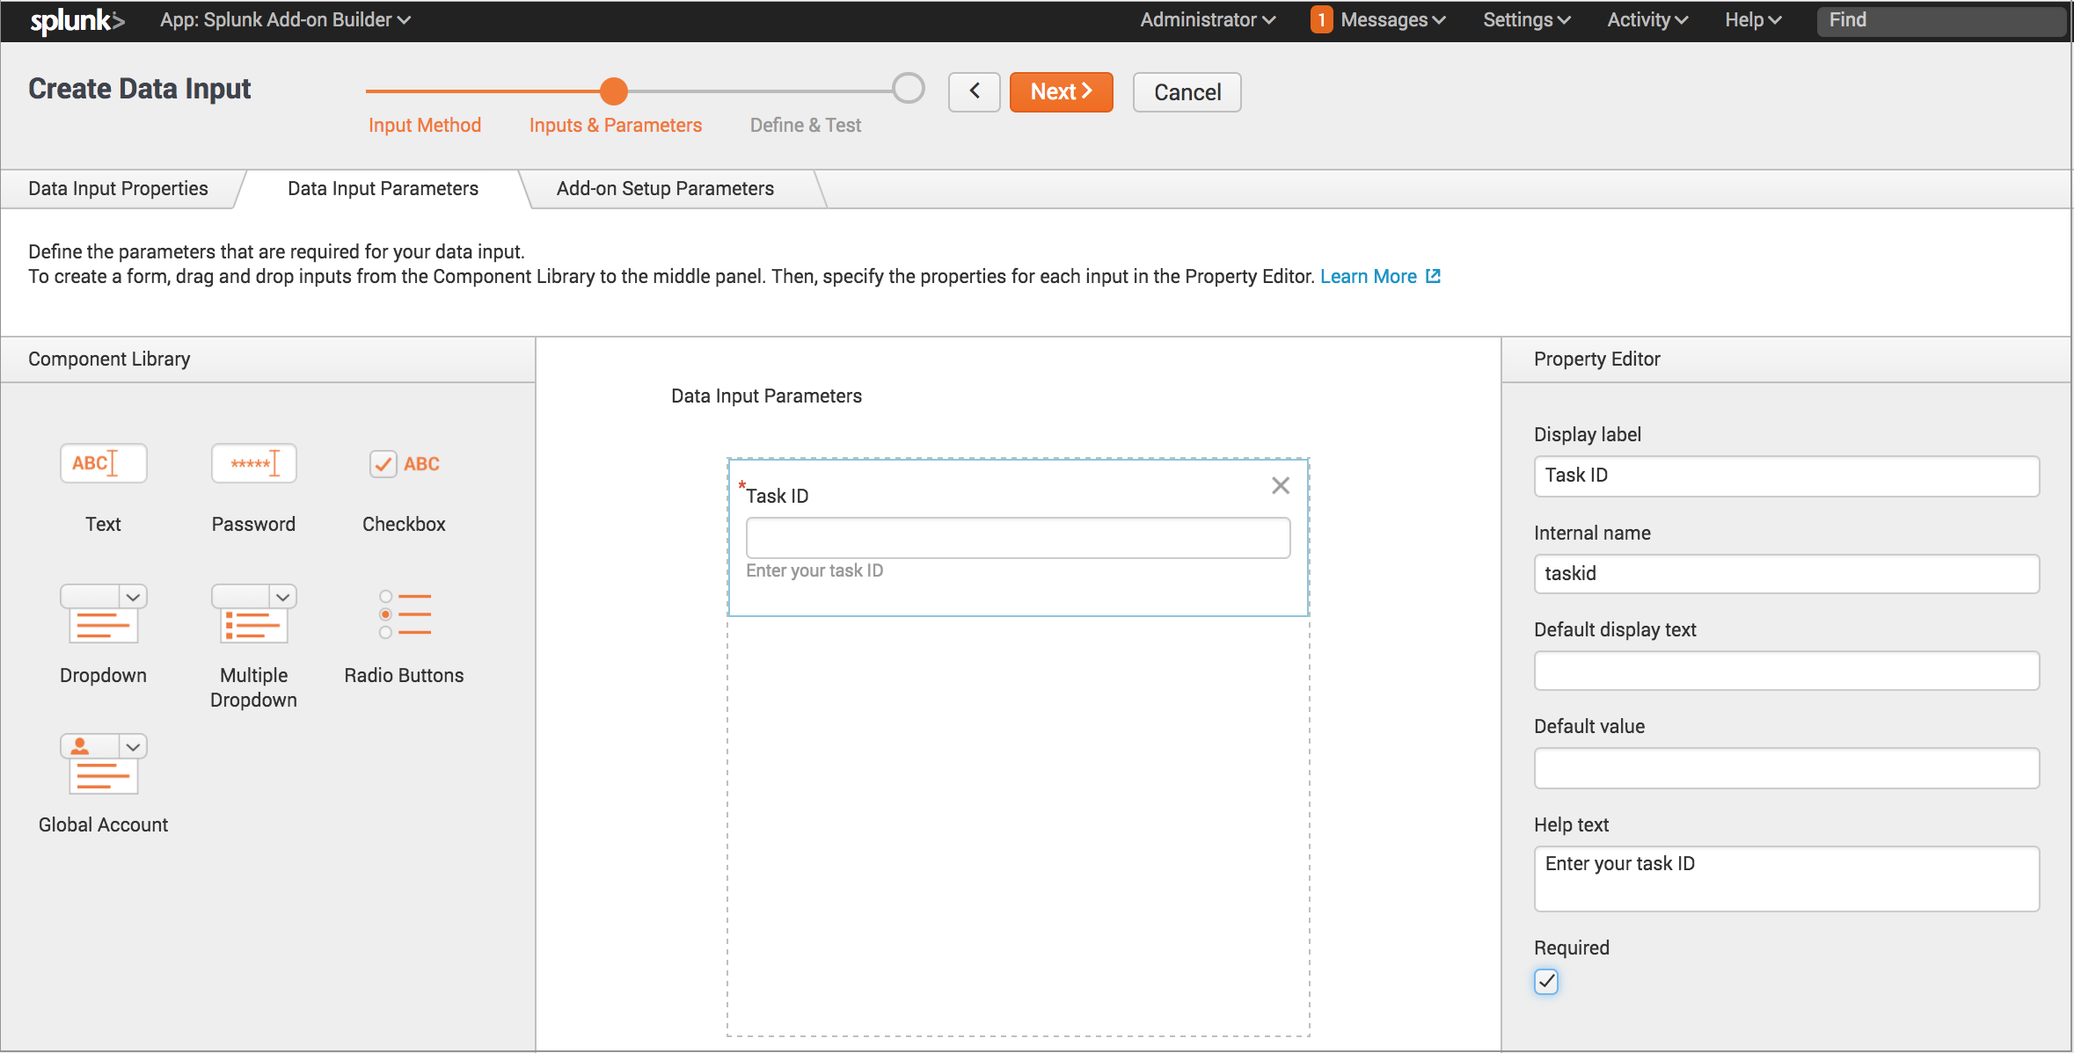Image resolution: width=2074 pixels, height=1053 pixels.
Task: Select the Text component icon
Action: (x=103, y=463)
